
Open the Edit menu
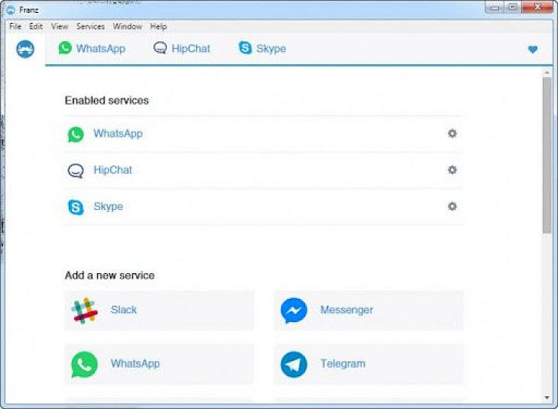coord(36,26)
